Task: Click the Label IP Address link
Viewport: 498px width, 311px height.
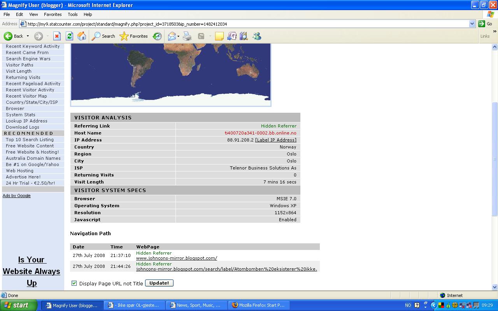Action: pyautogui.click(x=276, y=140)
